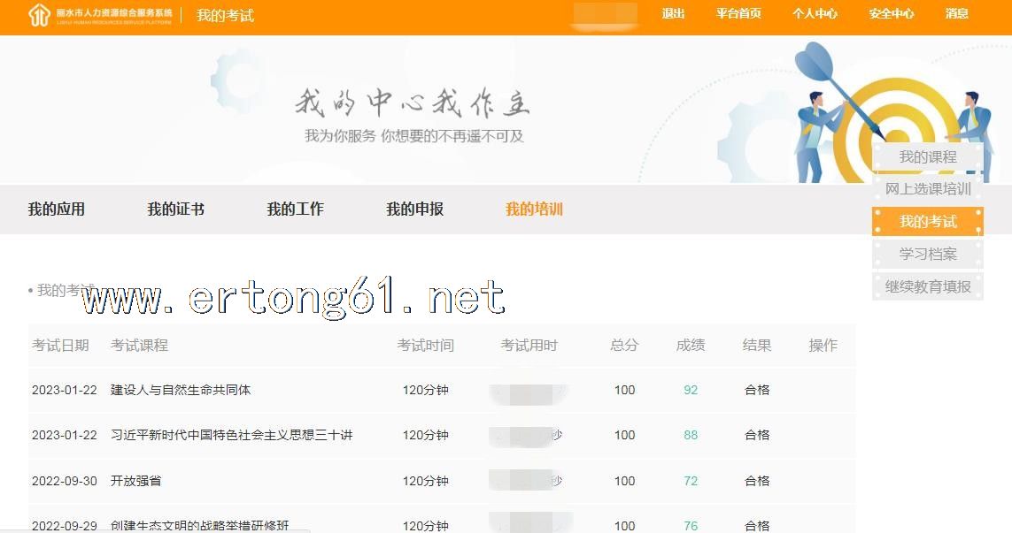Click the 退出 logout link
The height and width of the screenshot is (533, 1012).
click(x=673, y=14)
